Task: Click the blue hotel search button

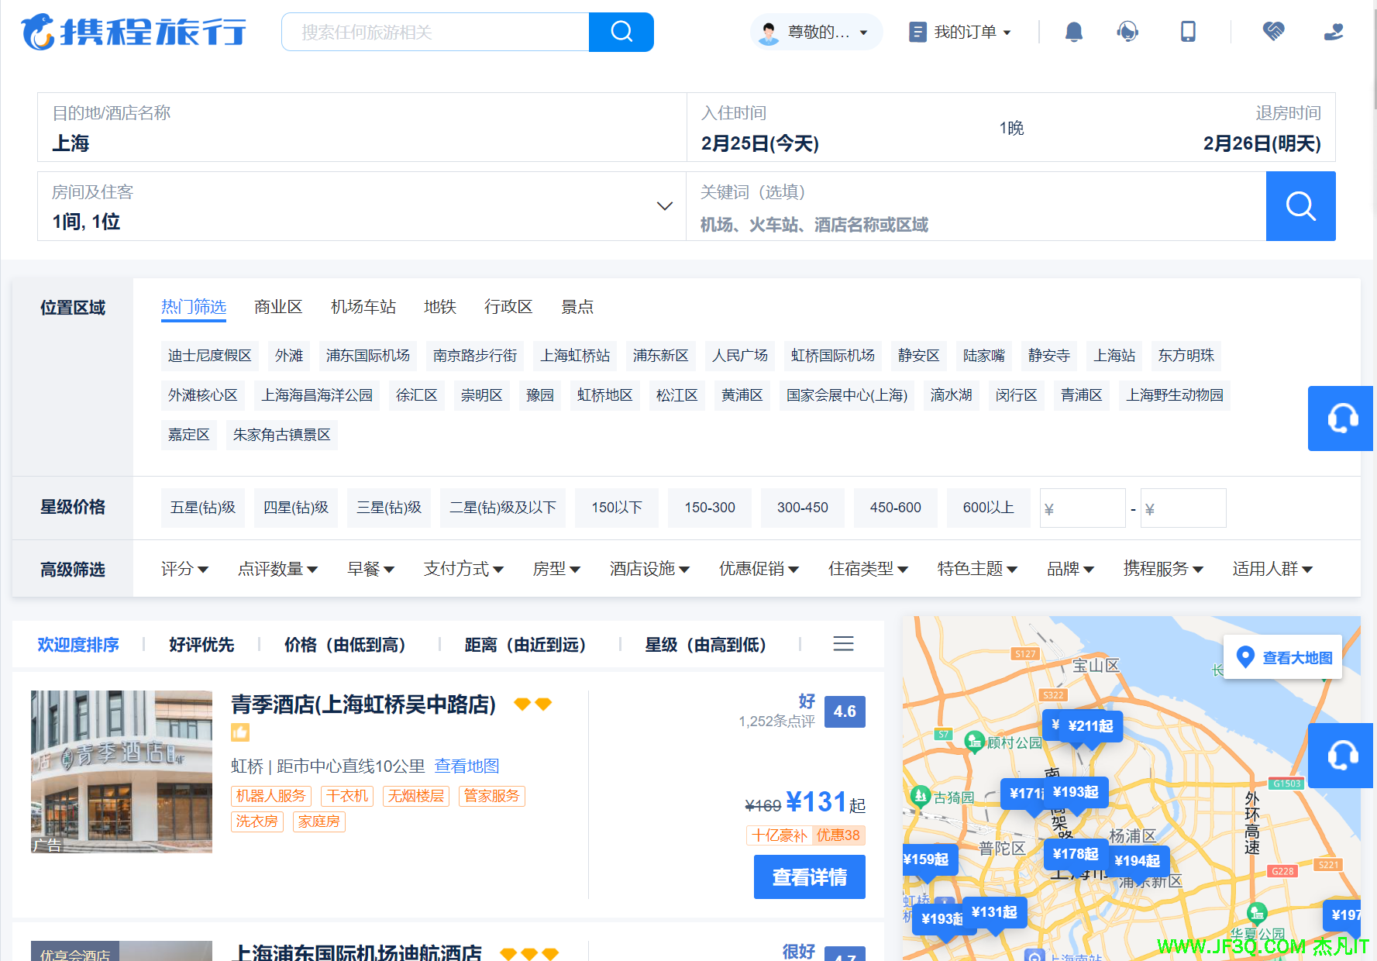Action: pyautogui.click(x=1300, y=206)
